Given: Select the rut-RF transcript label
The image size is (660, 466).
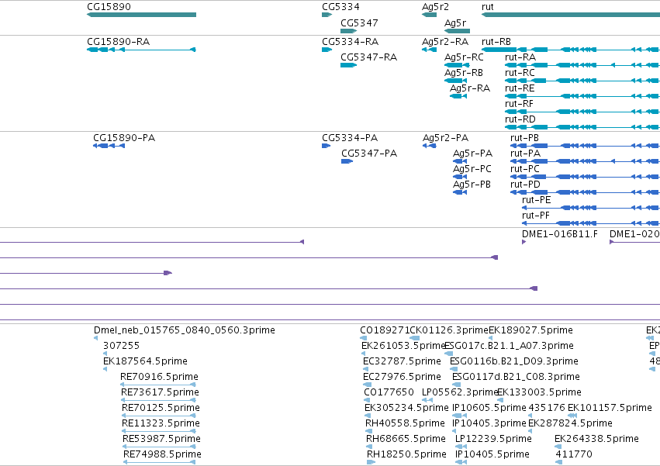Looking at the screenshot, I should pyautogui.click(x=519, y=104).
